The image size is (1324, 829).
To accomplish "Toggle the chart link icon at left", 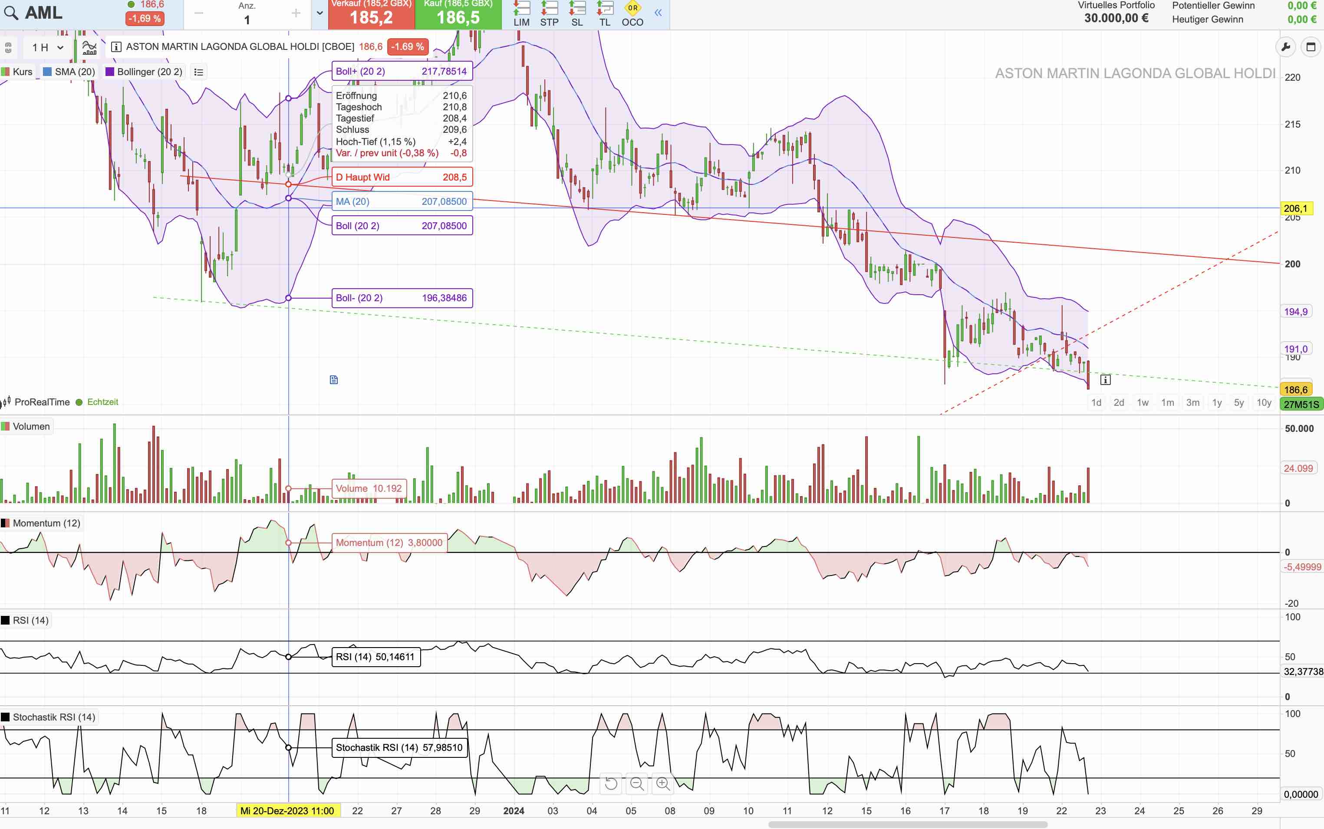I will [8, 48].
